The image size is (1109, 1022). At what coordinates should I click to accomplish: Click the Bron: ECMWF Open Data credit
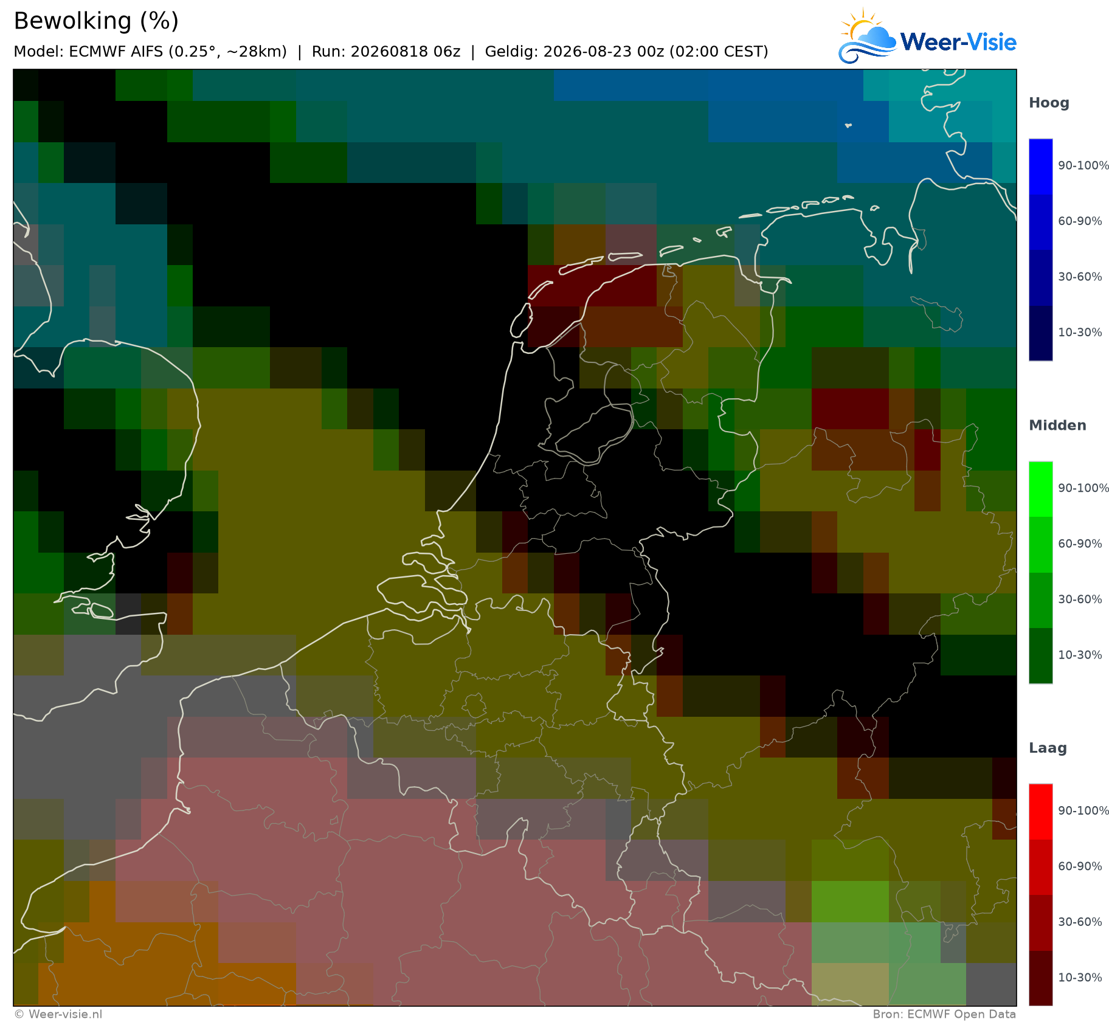click(x=944, y=1014)
